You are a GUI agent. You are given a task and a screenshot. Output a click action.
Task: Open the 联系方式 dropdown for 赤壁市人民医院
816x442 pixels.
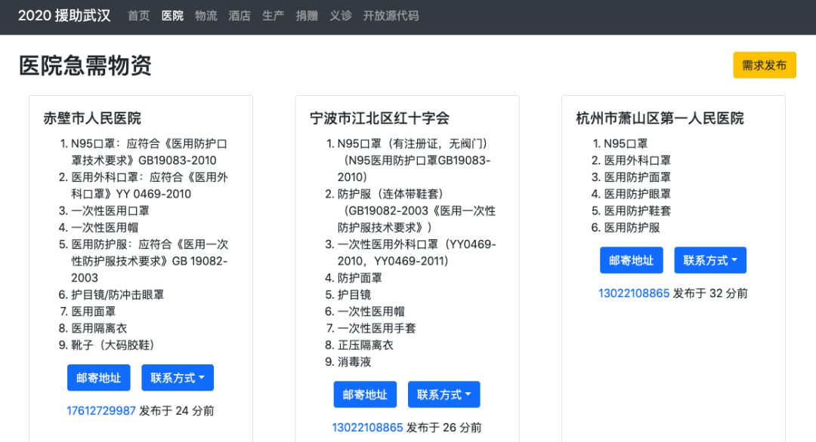tap(178, 377)
